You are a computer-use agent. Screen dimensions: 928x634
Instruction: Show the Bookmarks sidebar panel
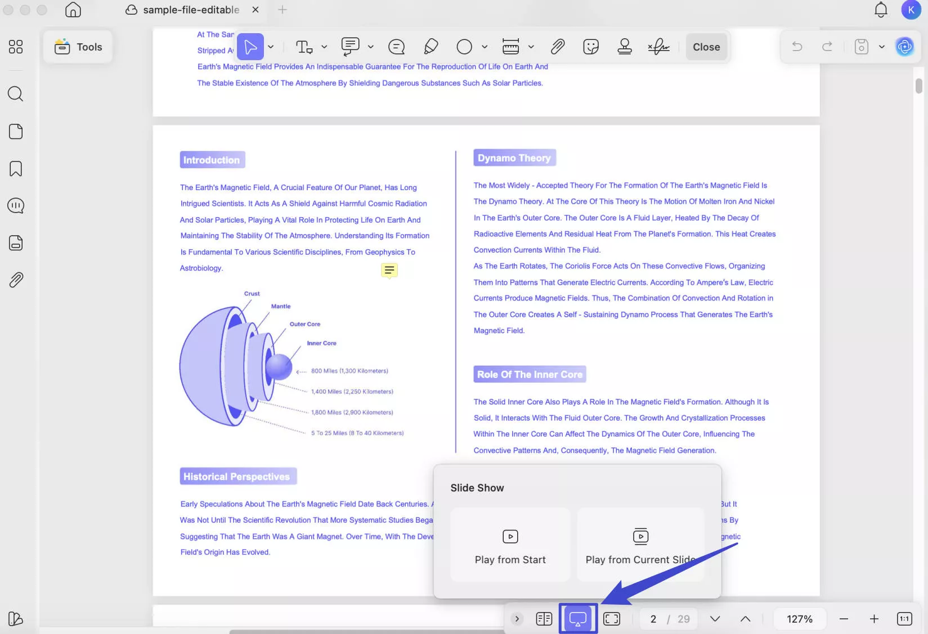15,168
